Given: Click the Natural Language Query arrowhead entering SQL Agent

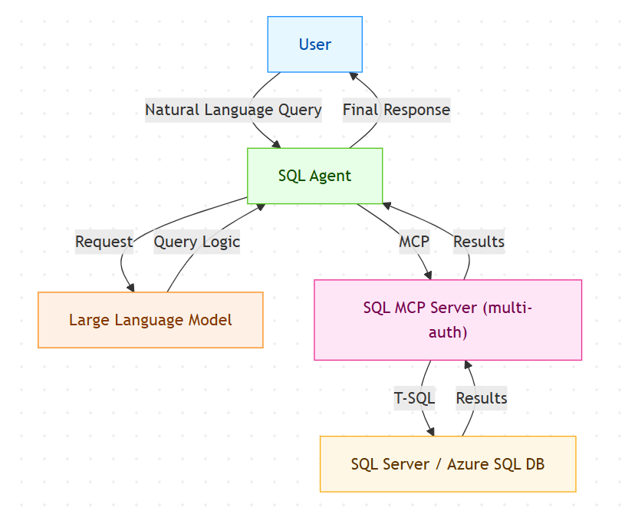Looking at the screenshot, I should (275, 143).
